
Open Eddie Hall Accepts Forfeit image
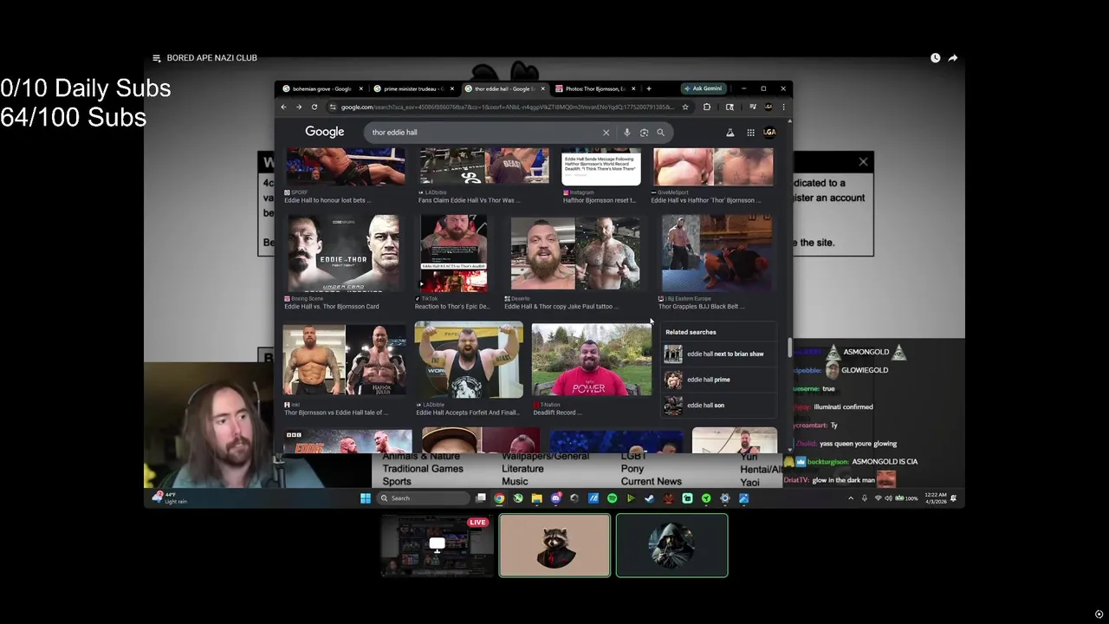click(x=469, y=360)
